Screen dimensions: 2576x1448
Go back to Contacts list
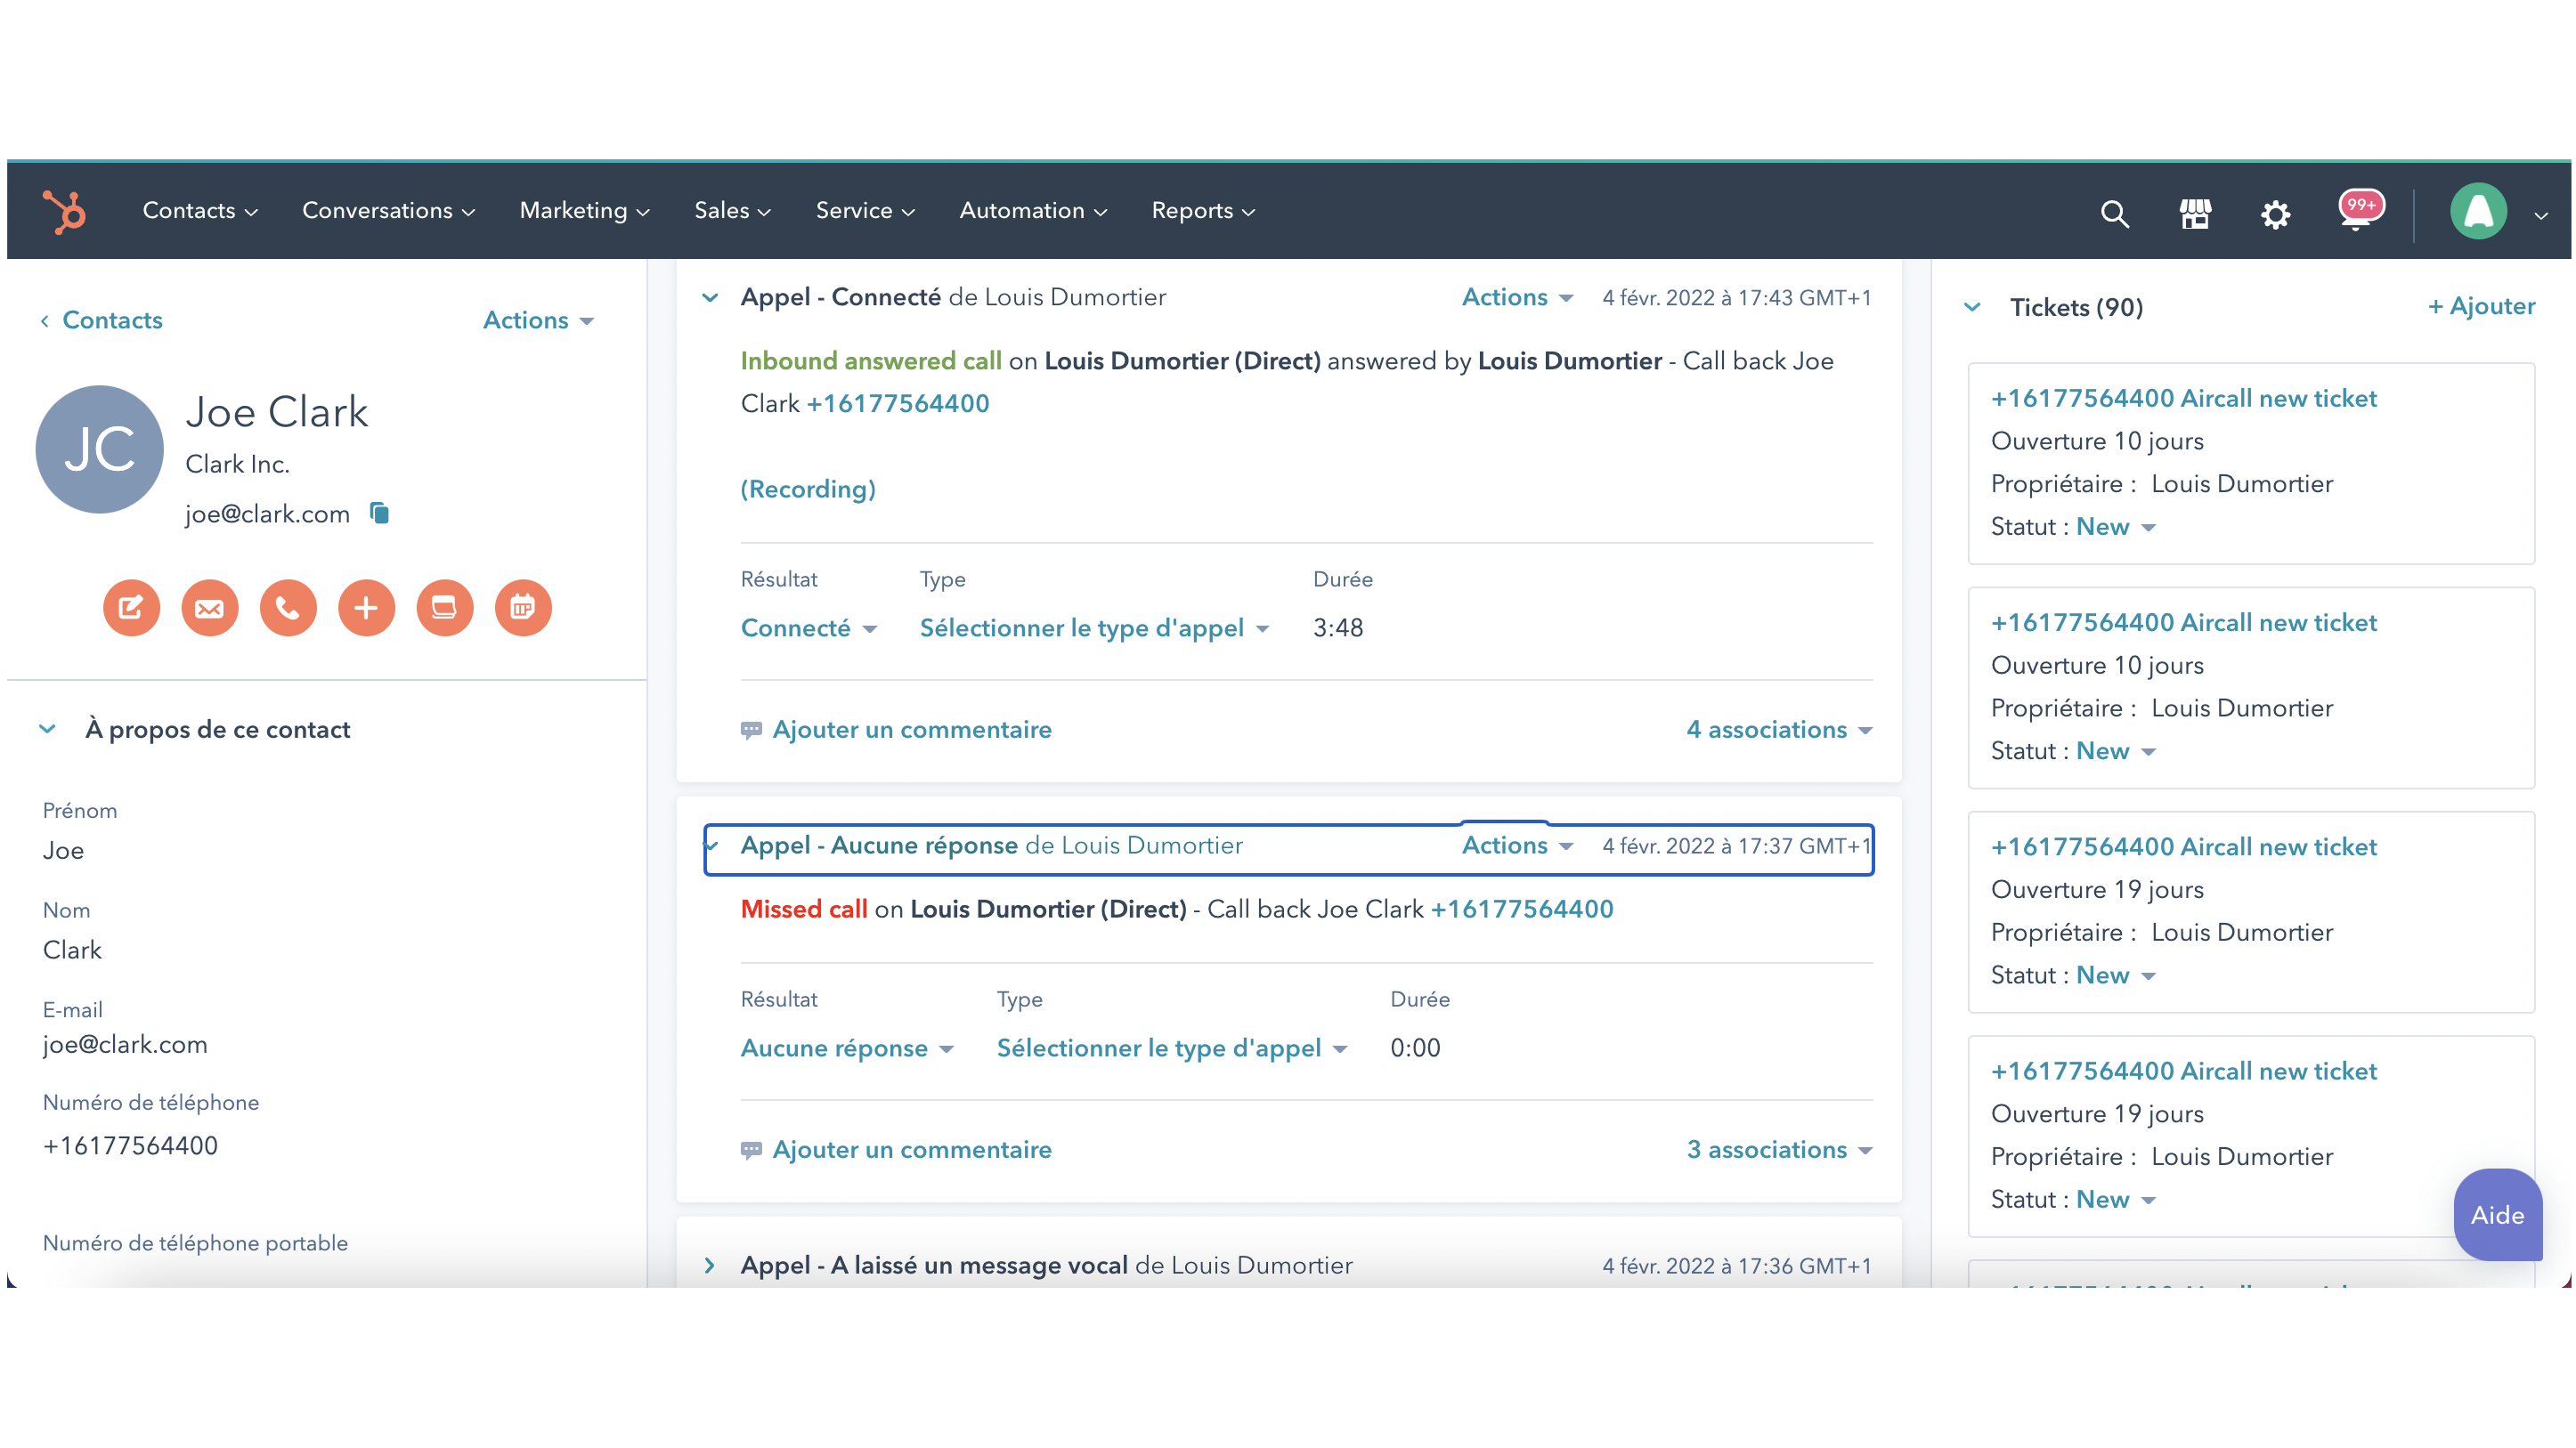tap(101, 320)
